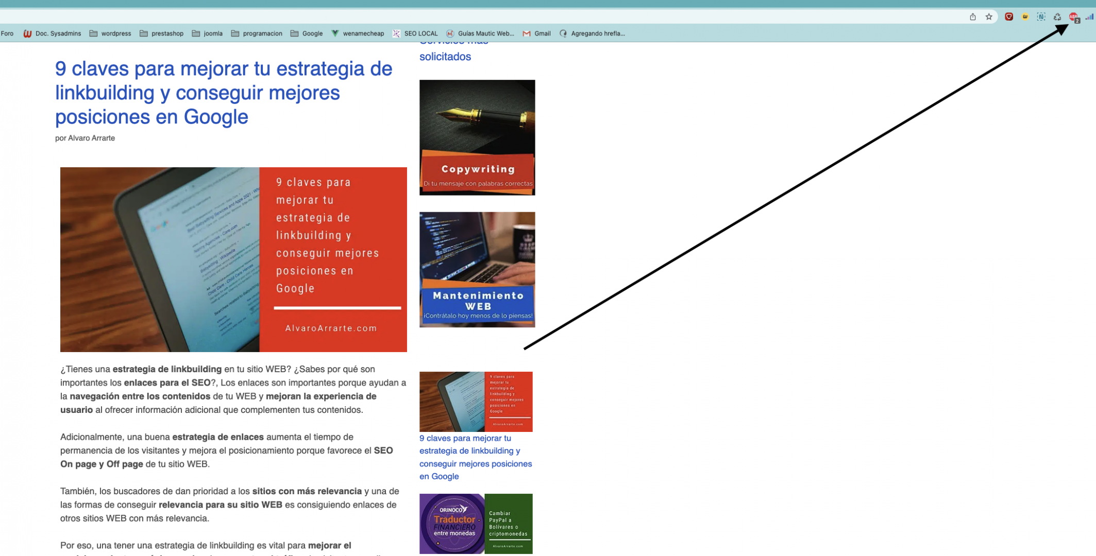Expand the prestashop bookmarks folder
The width and height of the screenshot is (1096, 556).
(161, 33)
